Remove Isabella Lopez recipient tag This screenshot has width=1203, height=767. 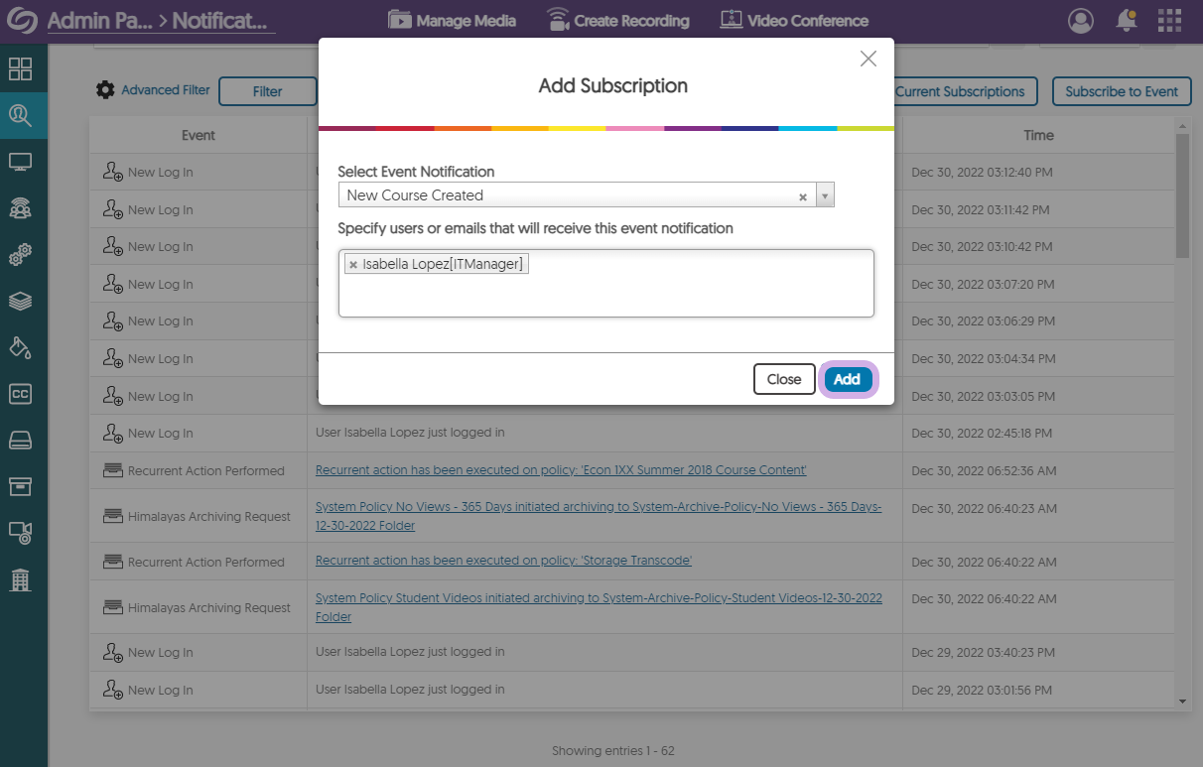pos(353,264)
